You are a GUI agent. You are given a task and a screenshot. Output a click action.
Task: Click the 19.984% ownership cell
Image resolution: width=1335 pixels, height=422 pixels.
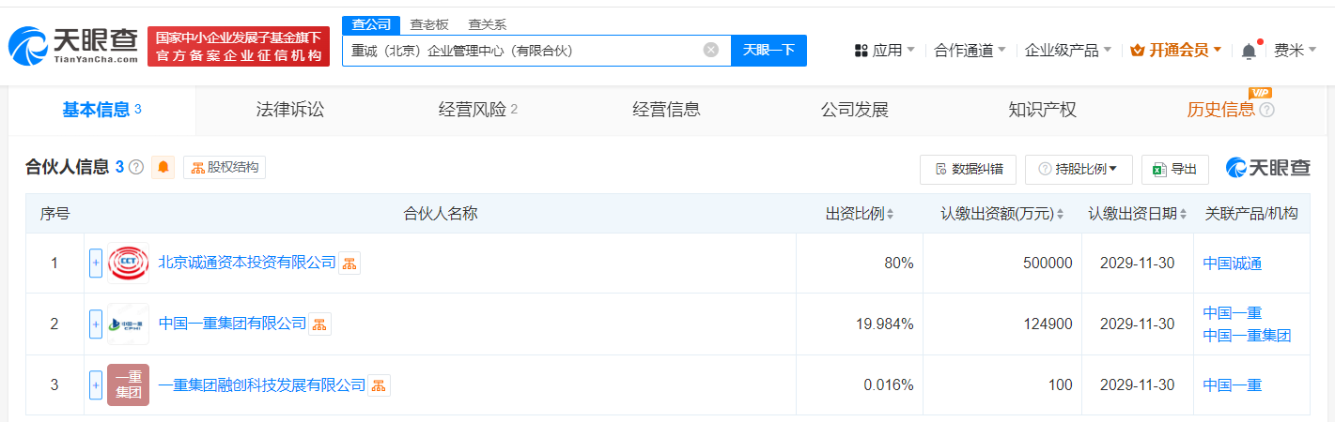pyautogui.click(x=860, y=324)
